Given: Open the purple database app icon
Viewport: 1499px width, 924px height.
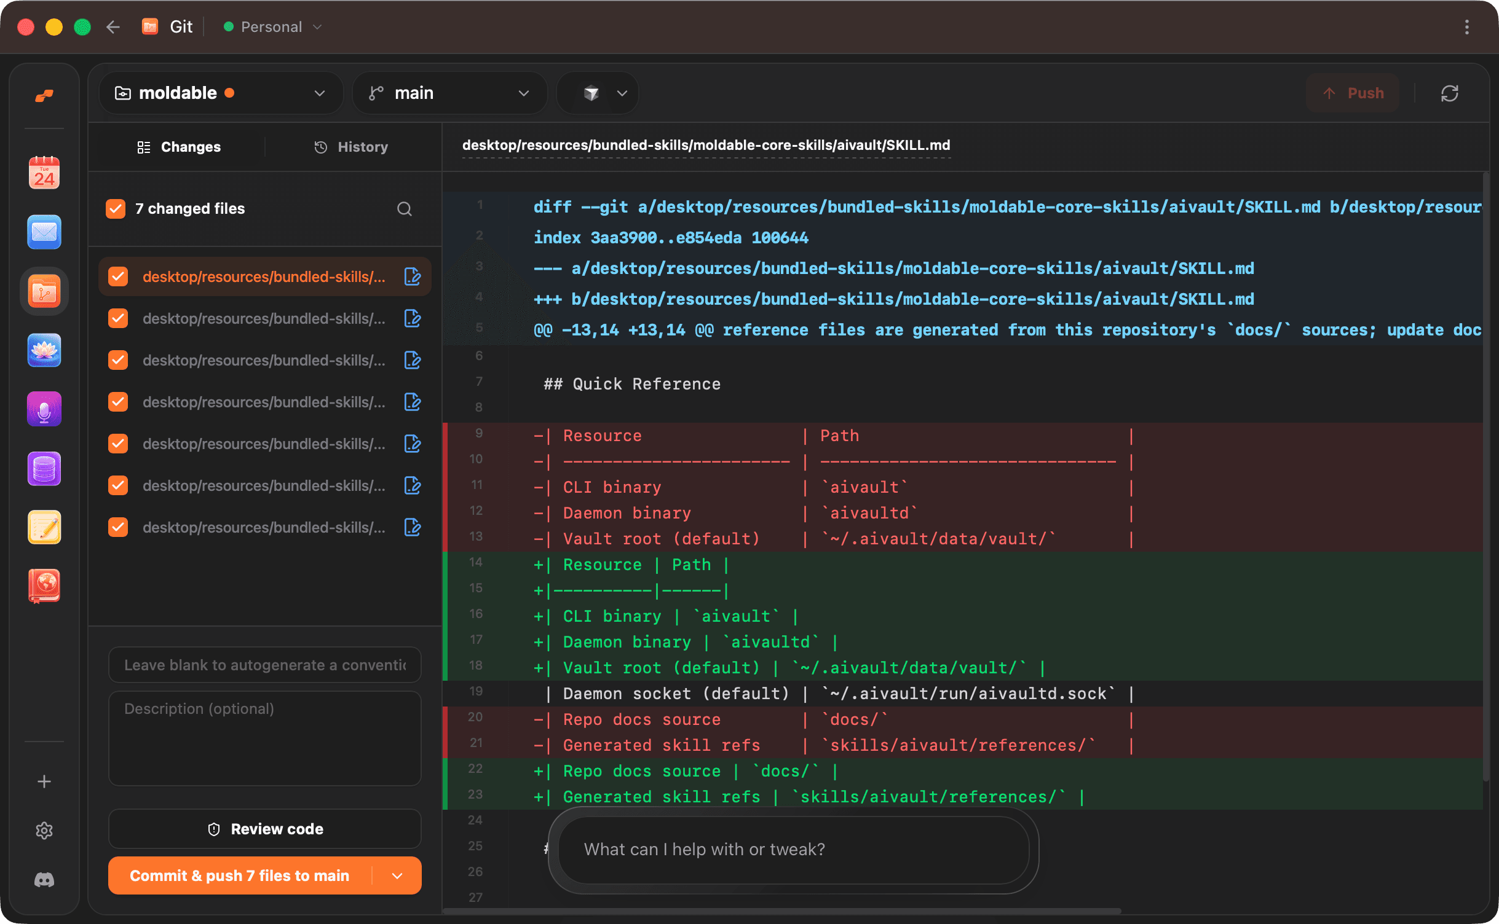Looking at the screenshot, I should coord(44,469).
